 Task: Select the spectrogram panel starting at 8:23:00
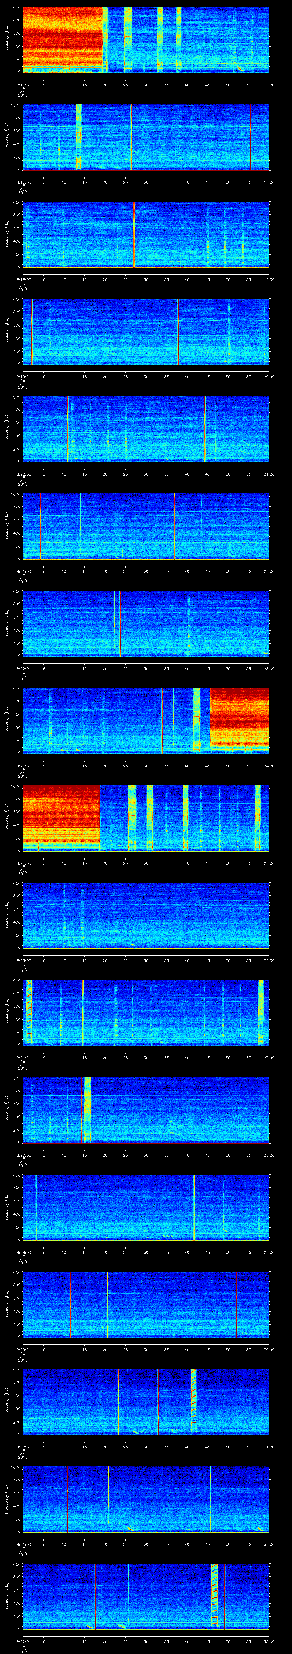(x=146, y=720)
